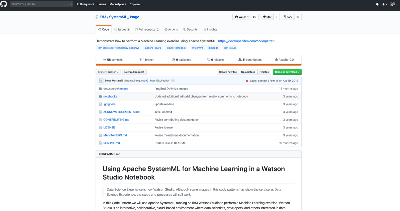Open doc/source/images folder
Screen dimensions: 400x211
coord(116,89)
